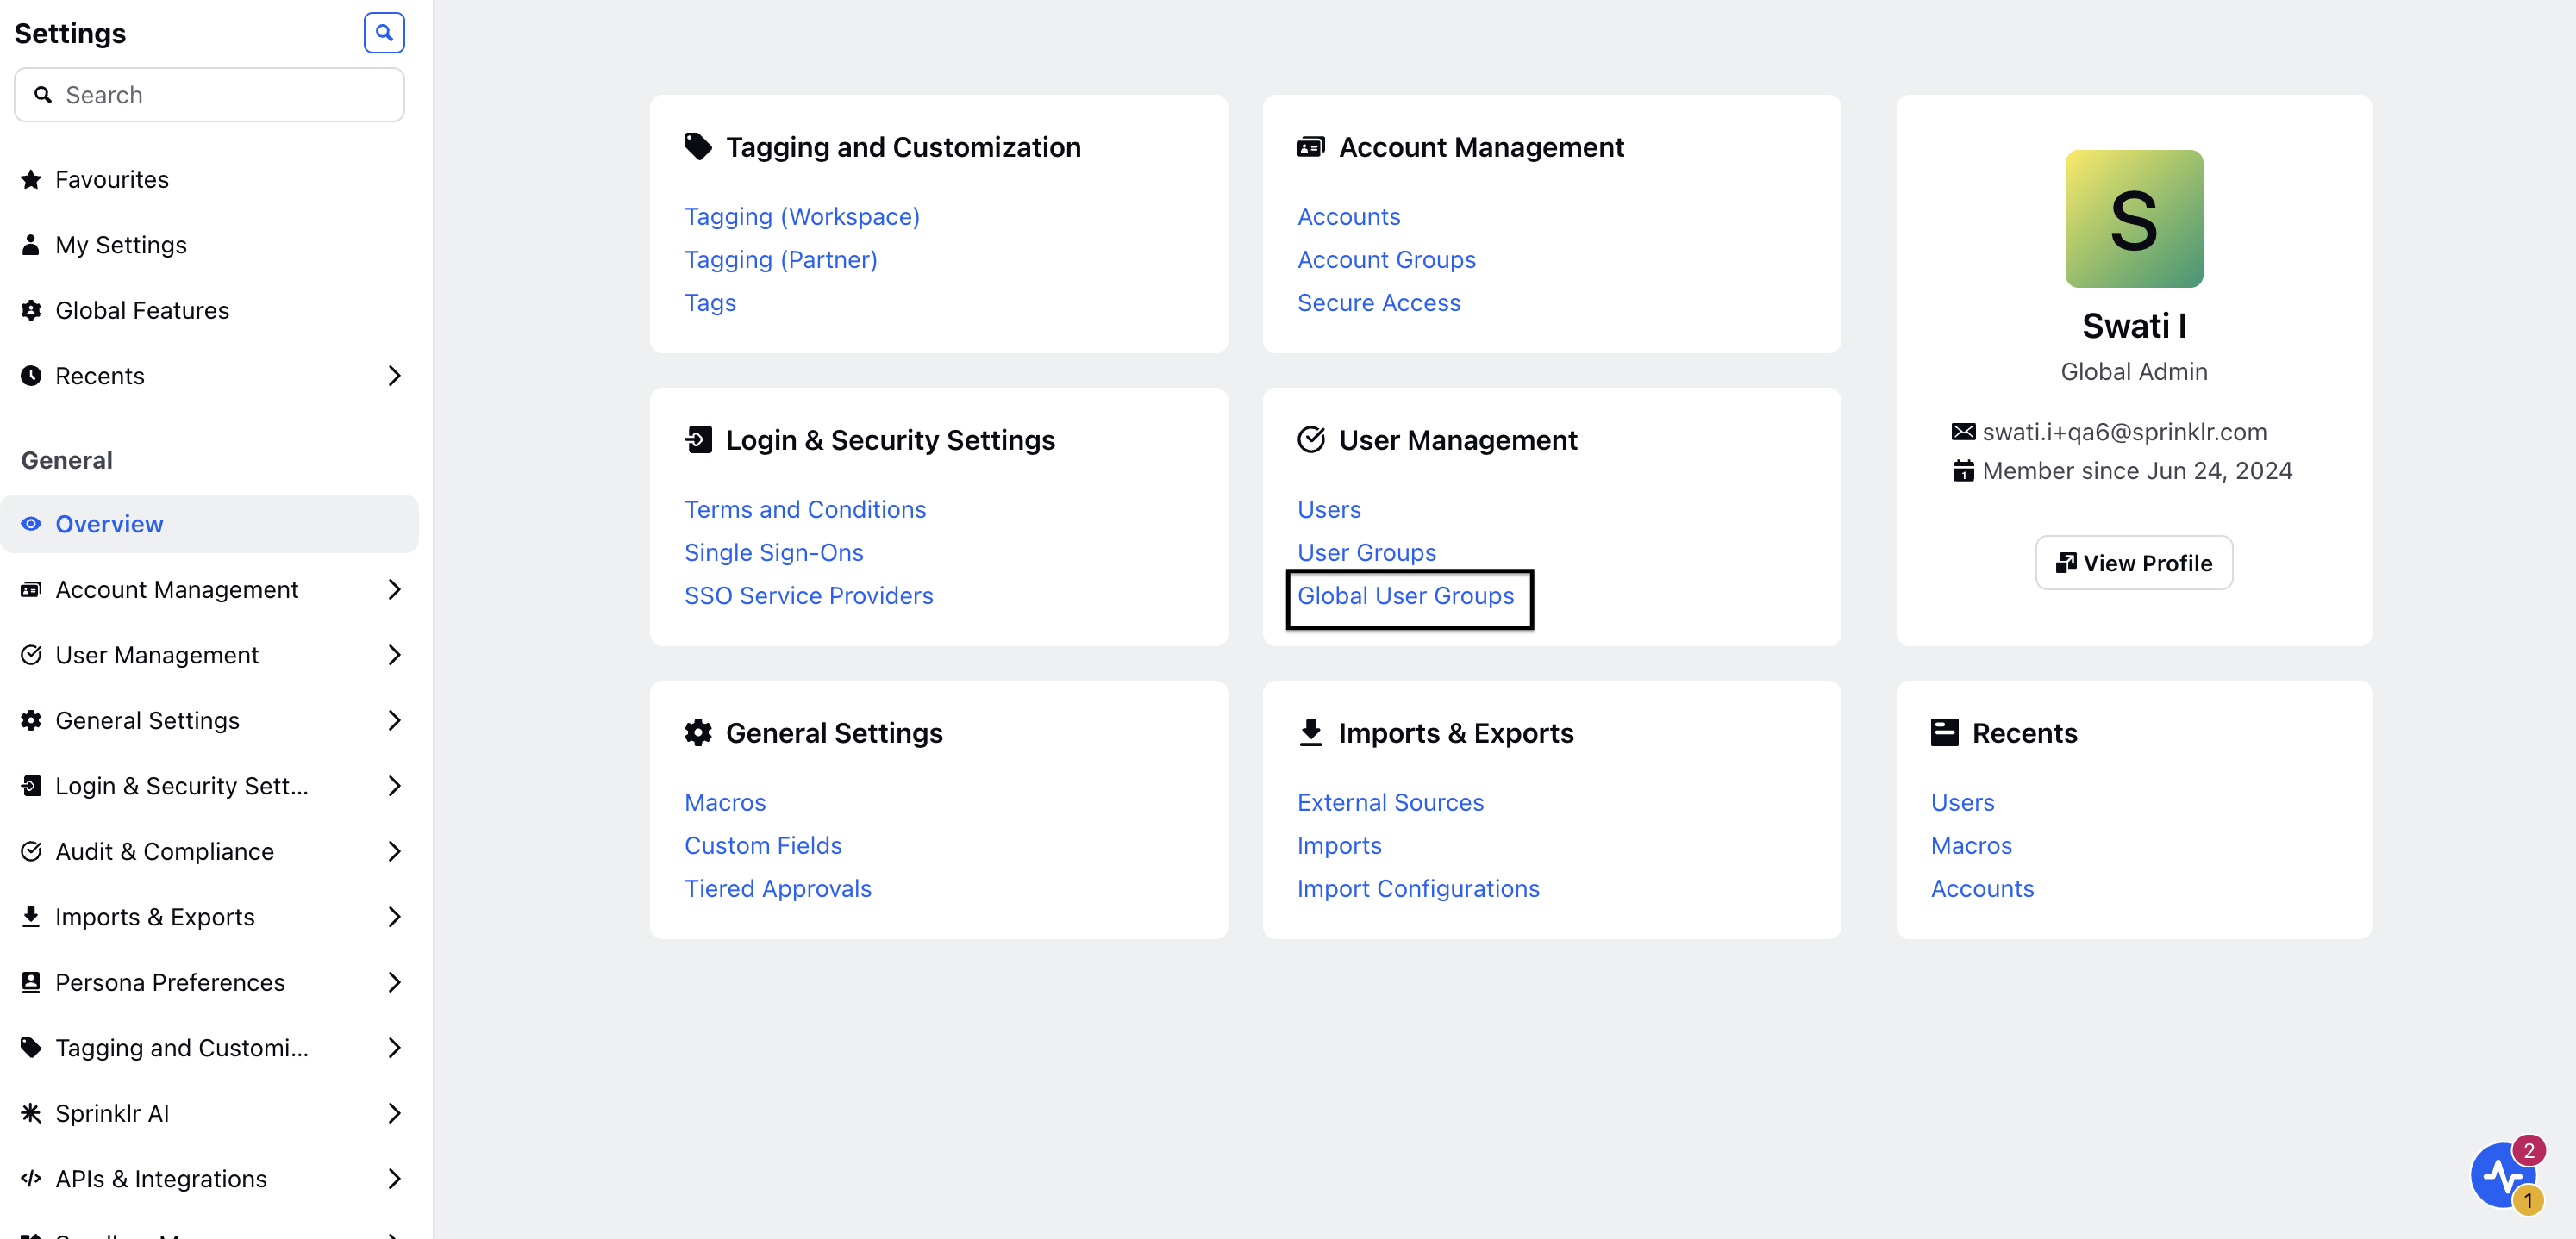The image size is (2576, 1239).
Task: Open Custom Fields link
Action: pos(762,844)
